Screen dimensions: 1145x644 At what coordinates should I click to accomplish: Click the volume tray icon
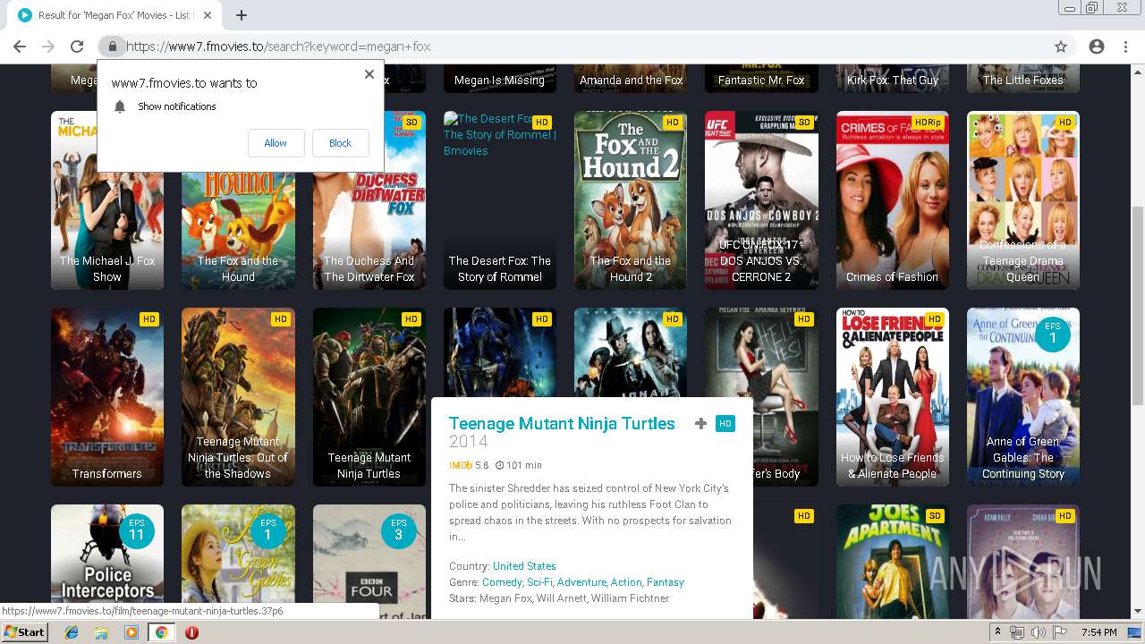(1039, 631)
